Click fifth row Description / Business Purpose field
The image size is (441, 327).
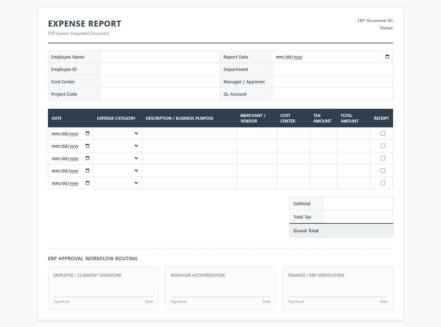pos(189,183)
